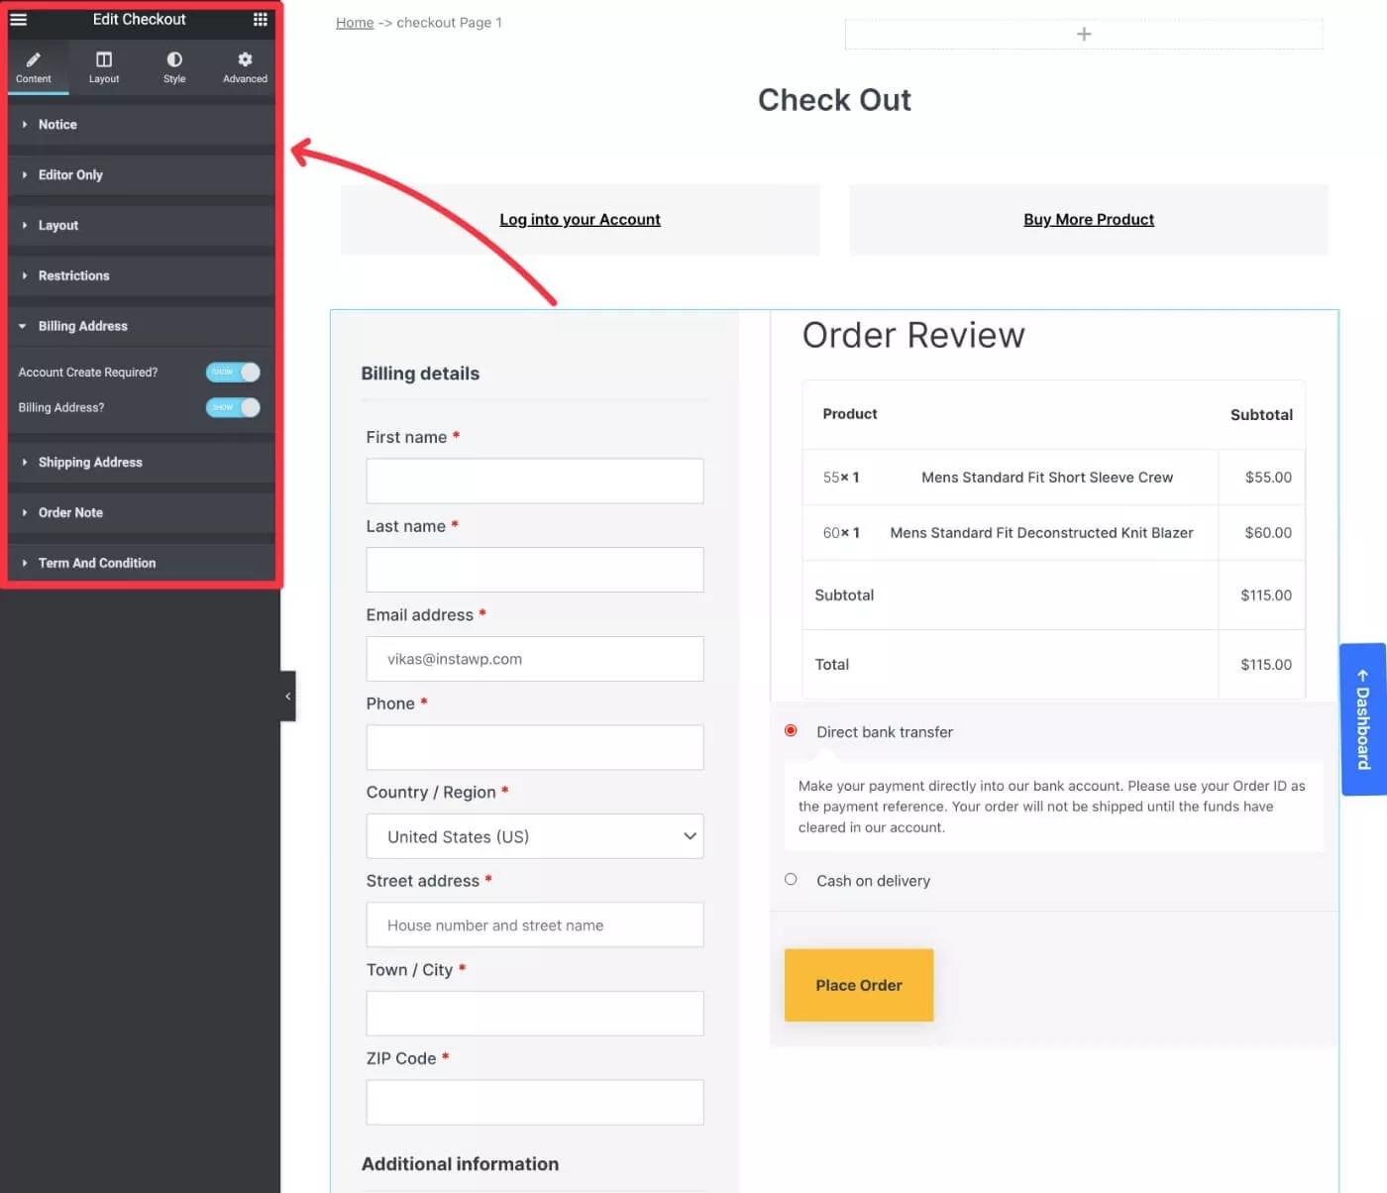Expand the Editor Only section
Image resolution: width=1387 pixels, height=1193 pixels.
pyautogui.click(x=142, y=175)
